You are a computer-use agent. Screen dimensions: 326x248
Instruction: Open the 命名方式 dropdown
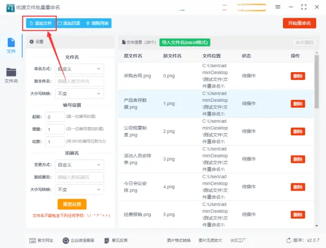click(x=80, y=69)
